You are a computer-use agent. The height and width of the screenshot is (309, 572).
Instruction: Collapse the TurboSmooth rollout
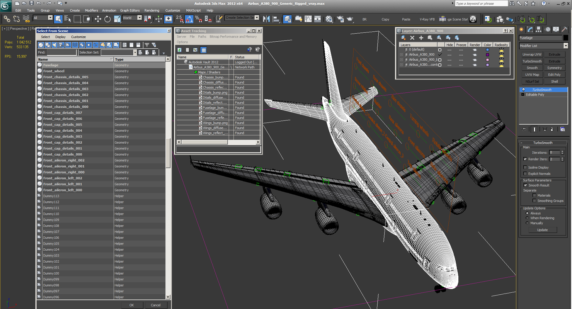521,143
